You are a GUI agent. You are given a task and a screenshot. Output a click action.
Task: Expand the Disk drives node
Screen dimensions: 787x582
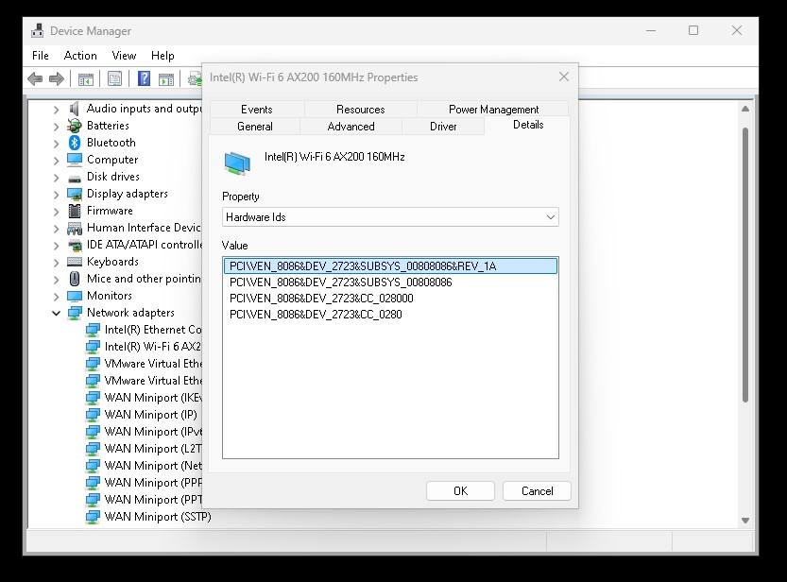56,178
